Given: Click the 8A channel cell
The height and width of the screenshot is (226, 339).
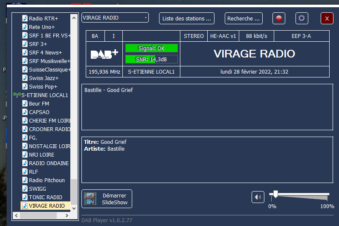Looking at the screenshot, I should [x=95, y=36].
